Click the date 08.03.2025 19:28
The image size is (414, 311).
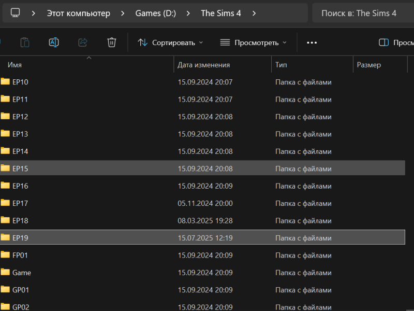(x=205, y=221)
